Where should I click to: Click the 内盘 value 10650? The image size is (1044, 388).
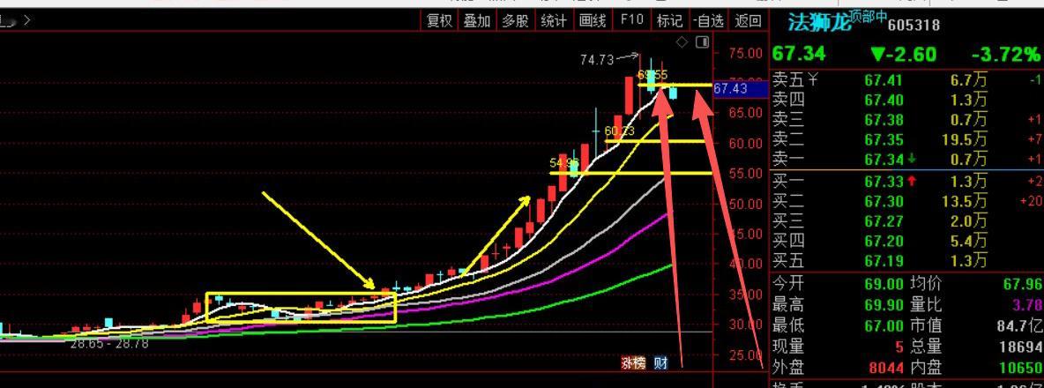click(1020, 368)
